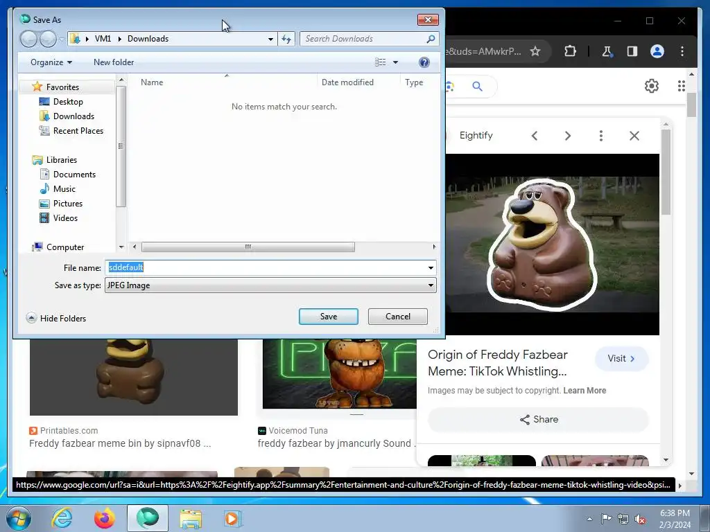
Task: Open the address path history dropdown
Action: pos(271,39)
